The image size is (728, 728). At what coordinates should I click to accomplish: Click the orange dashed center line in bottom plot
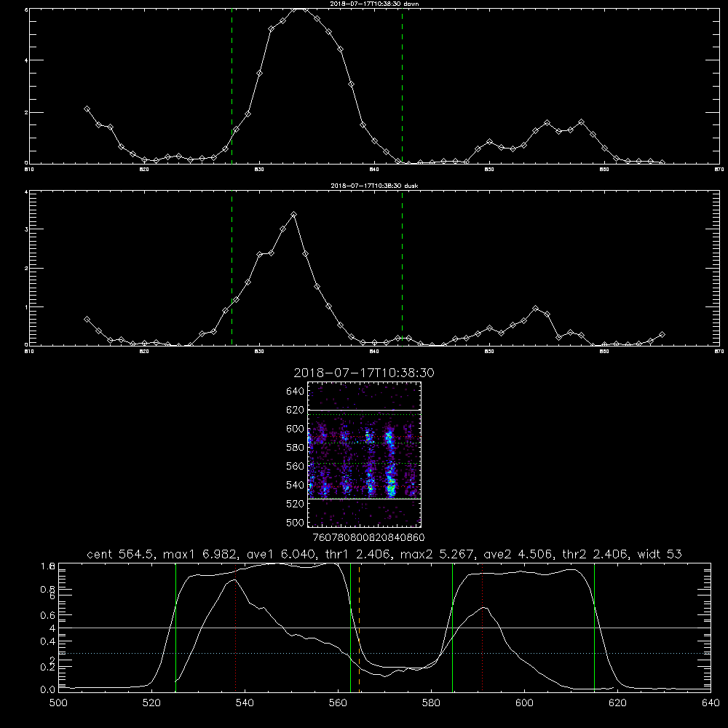(360, 628)
